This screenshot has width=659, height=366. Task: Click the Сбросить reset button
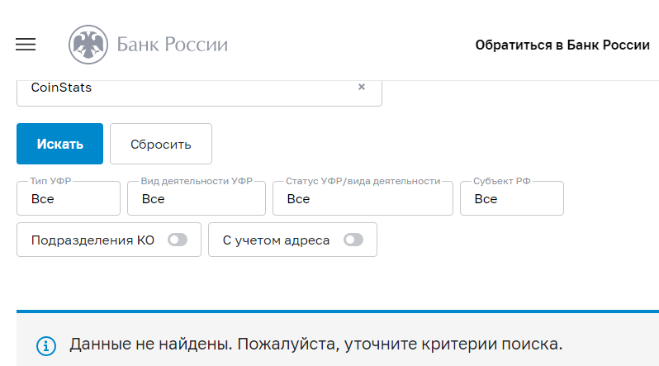(x=161, y=144)
